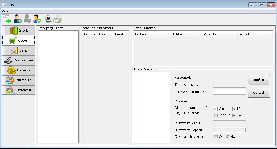Click Particular header in Available Products
The height and width of the screenshot is (149, 277).
tap(90, 34)
